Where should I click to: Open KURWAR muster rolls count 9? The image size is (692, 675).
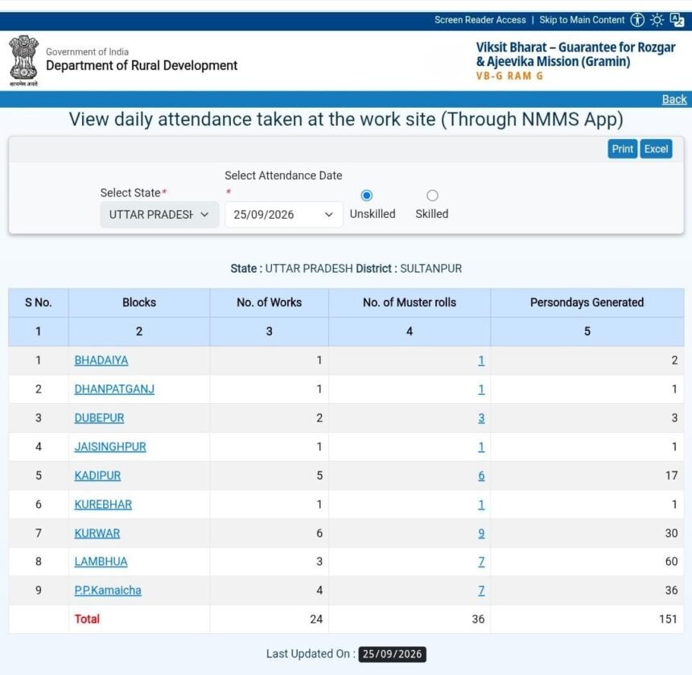point(481,533)
